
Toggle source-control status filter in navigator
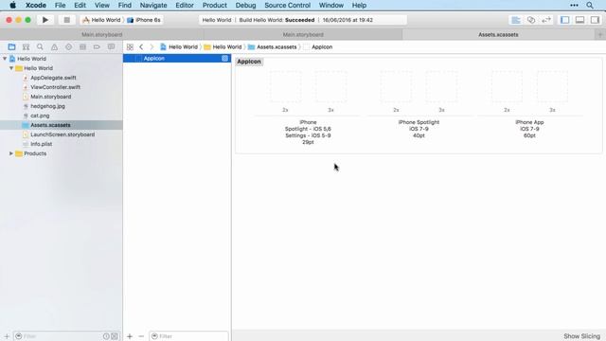tap(115, 336)
